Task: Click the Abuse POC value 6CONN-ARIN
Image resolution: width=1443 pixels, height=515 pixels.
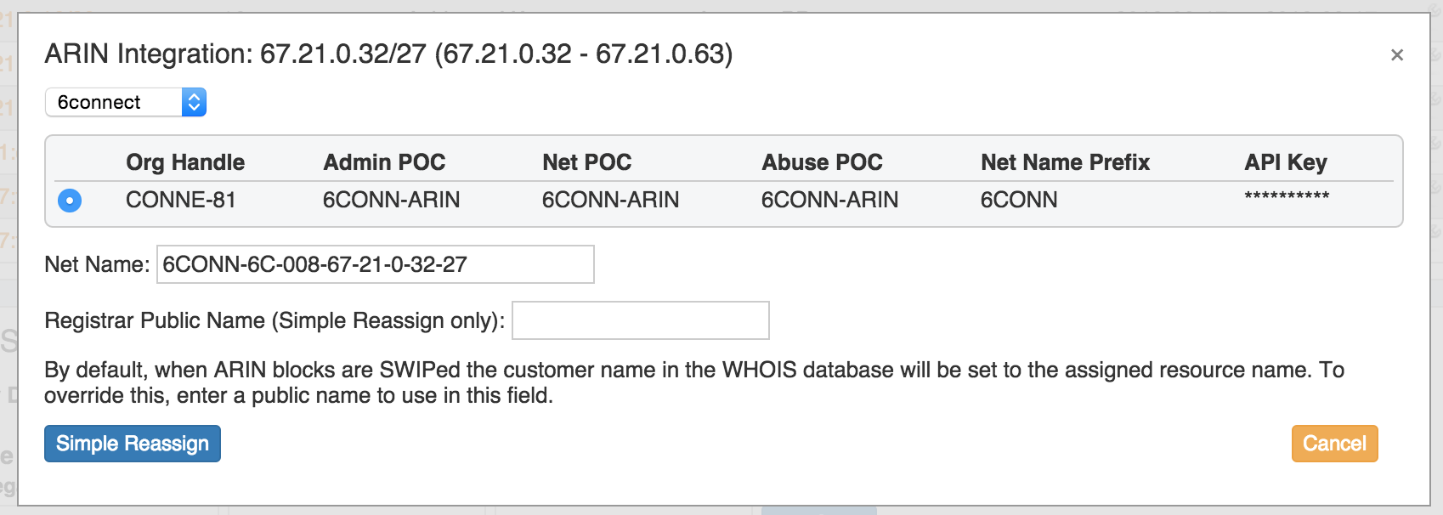Action: (x=829, y=200)
